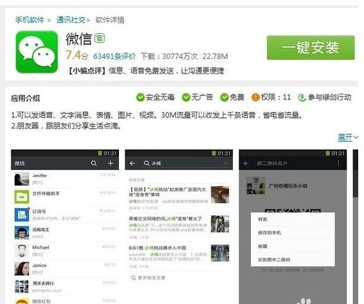Image resolution: width=364 pixels, height=304 pixels.
Task: Click the green WeChat app icon
Action: 37,52
